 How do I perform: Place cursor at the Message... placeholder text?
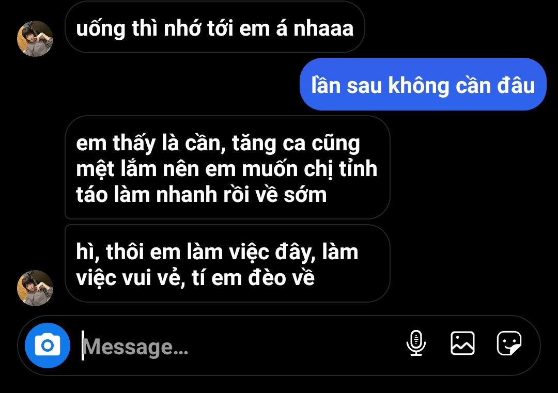(135, 347)
